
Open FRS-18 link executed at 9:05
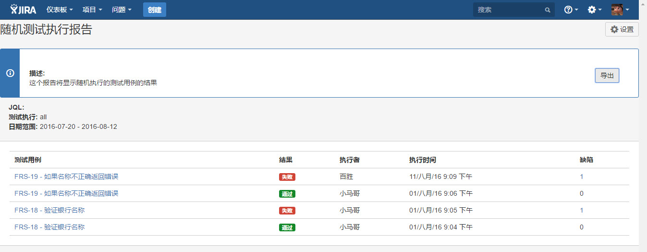coord(49,210)
